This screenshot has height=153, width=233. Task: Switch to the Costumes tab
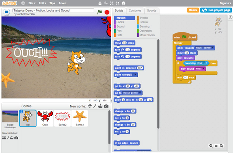coord(135,10)
